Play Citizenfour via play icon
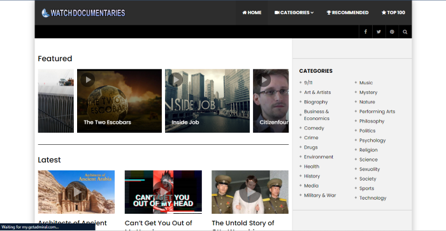Viewport: 446px width, 231px height. (x=264, y=80)
